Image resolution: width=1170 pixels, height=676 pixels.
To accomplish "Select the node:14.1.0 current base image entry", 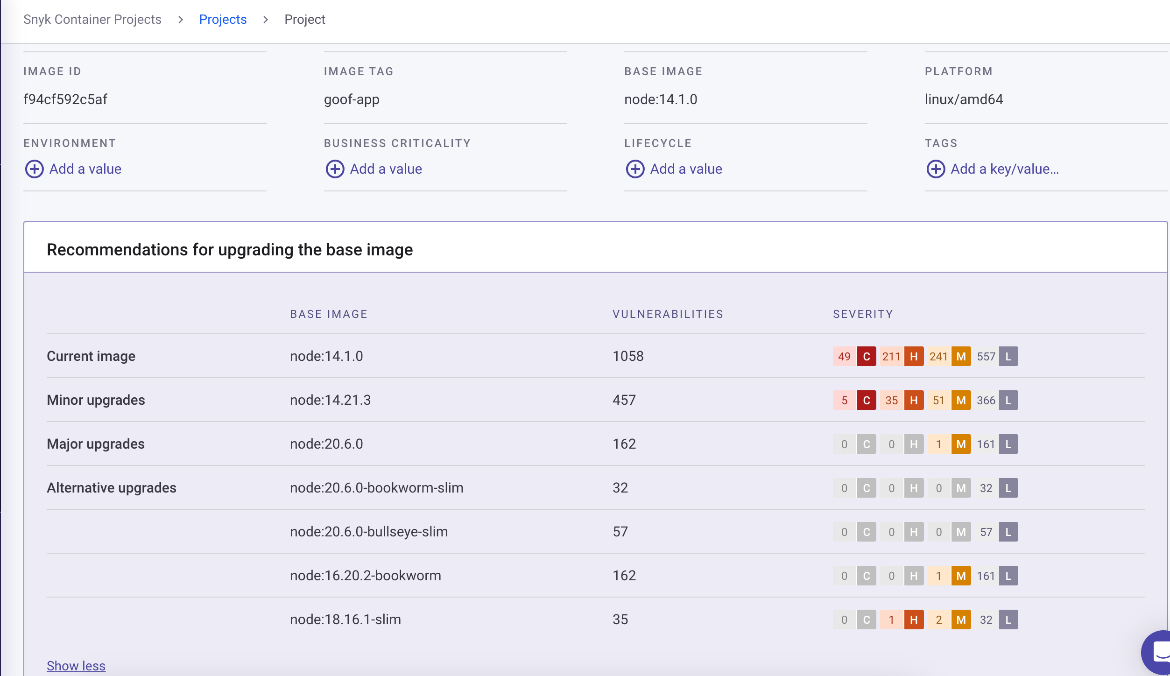I will tap(326, 356).
